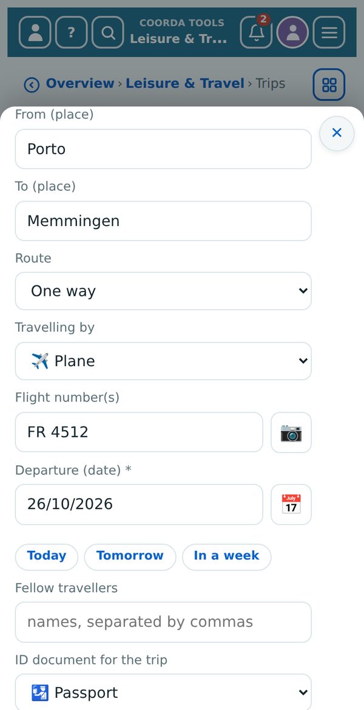Set departure to Today

click(x=47, y=557)
